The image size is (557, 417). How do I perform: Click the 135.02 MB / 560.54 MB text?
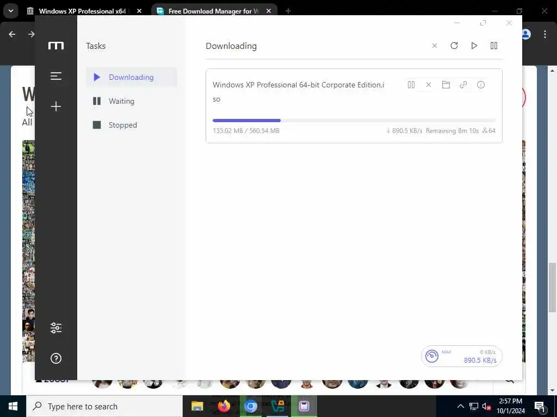click(246, 130)
